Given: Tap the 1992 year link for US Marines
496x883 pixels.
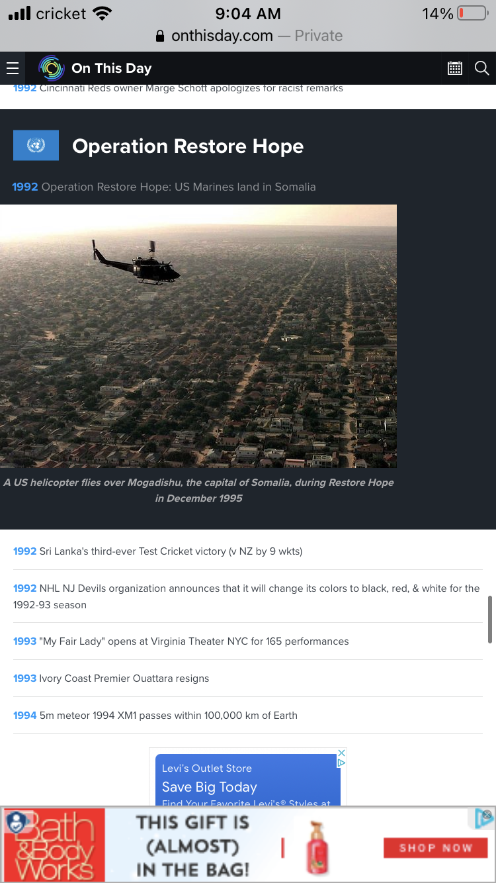Looking at the screenshot, I should point(25,187).
